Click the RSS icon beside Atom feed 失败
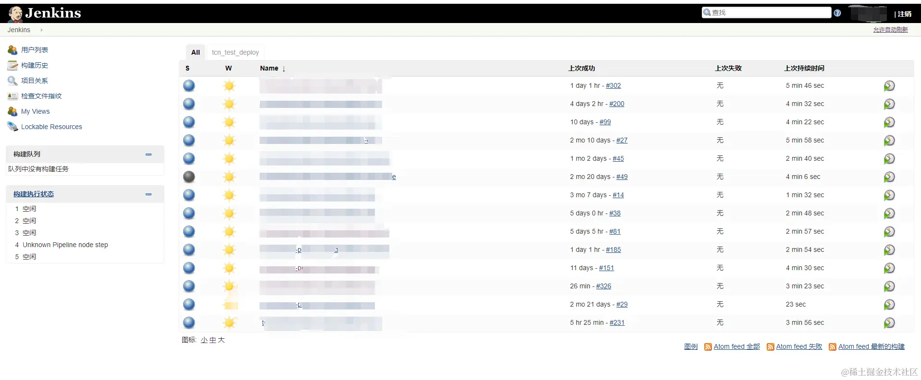The width and height of the screenshot is (921, 380). click(x=770, y=347)
